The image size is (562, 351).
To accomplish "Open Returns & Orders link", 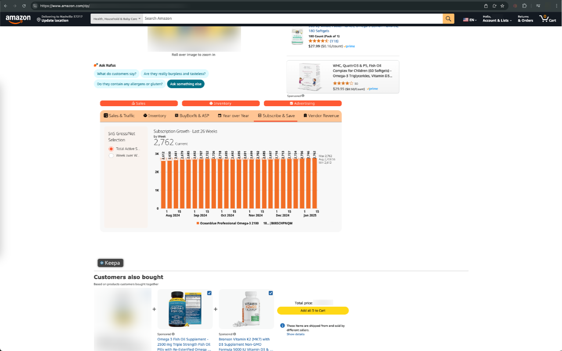I will click(525, 19).
